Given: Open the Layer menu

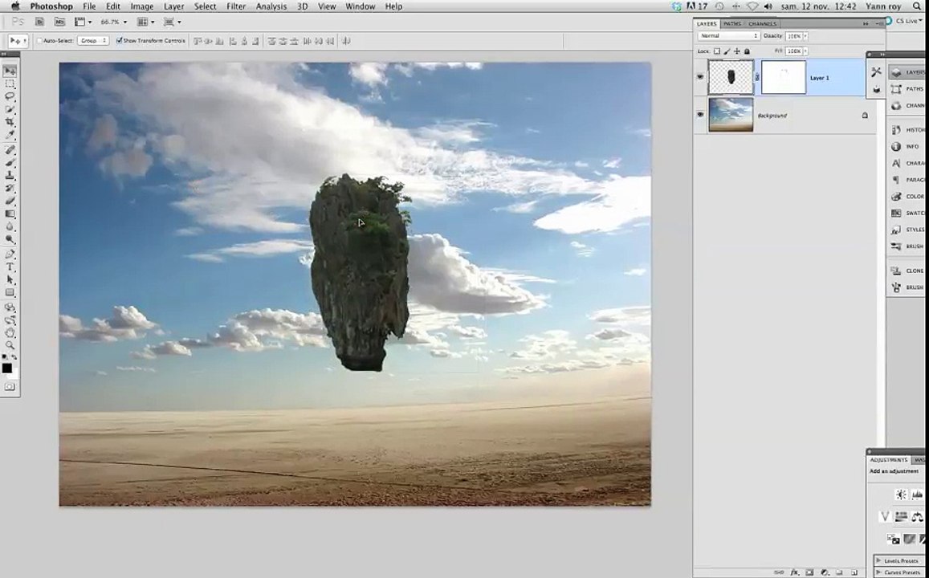Looking at the screenshot, I should point(173,6).
